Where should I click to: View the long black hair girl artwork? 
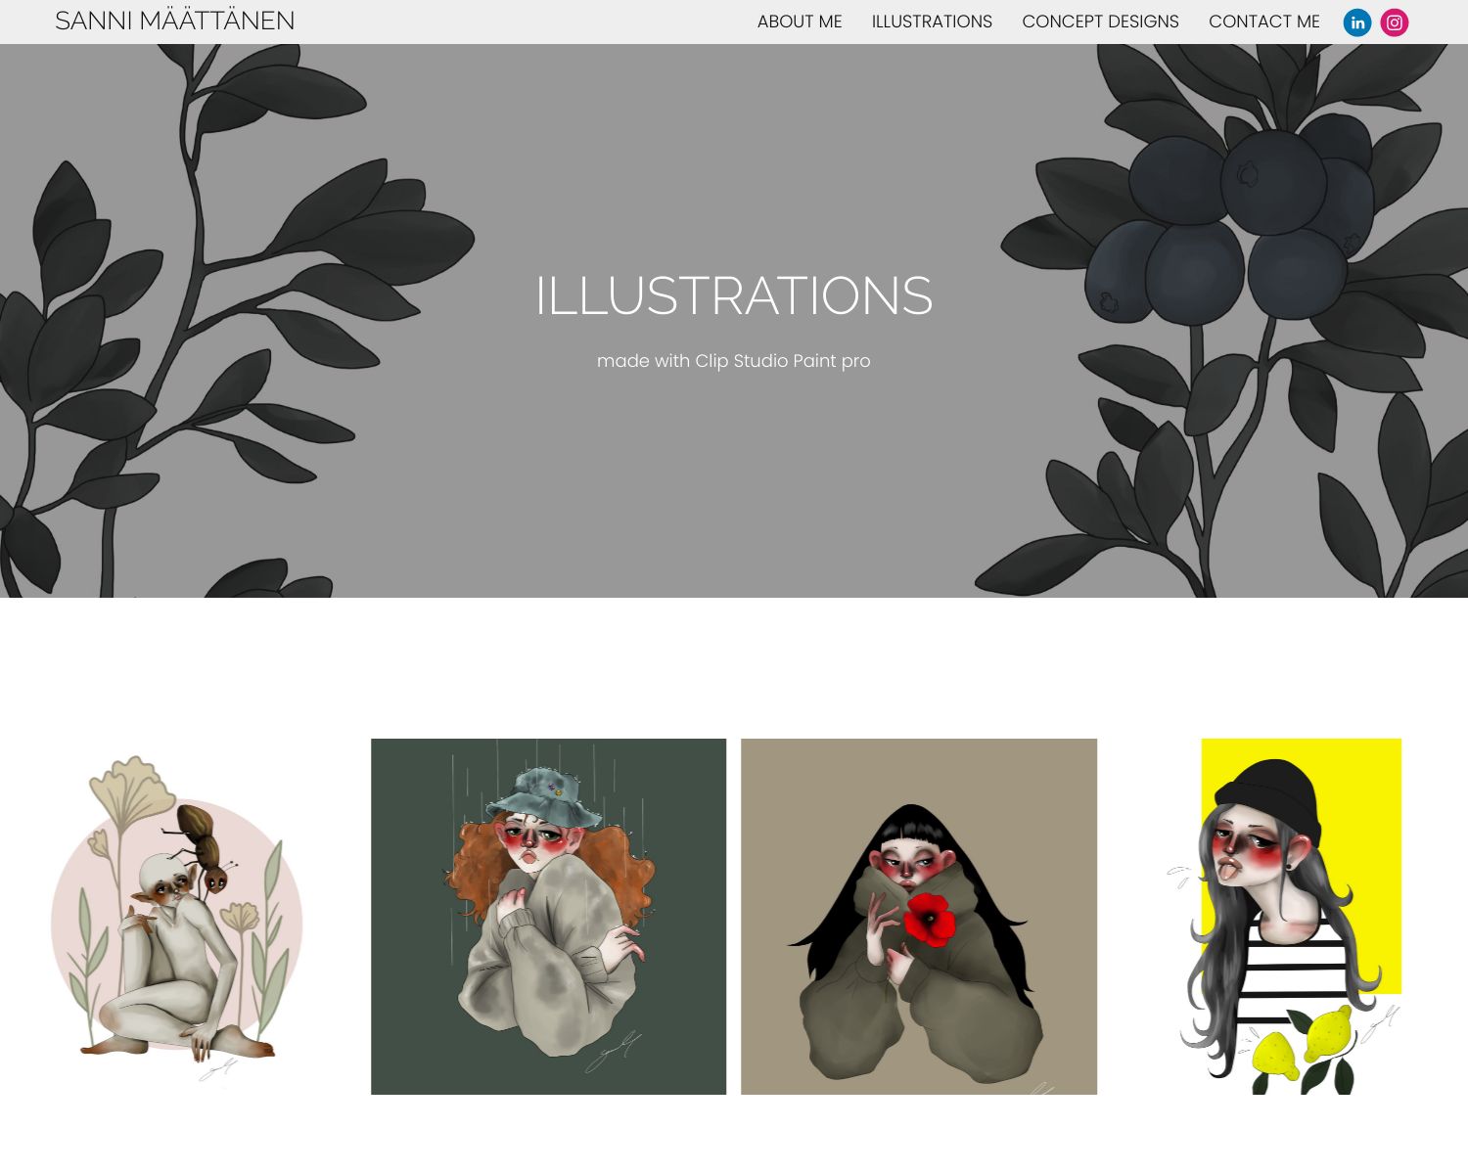click(x=919, y=917)
